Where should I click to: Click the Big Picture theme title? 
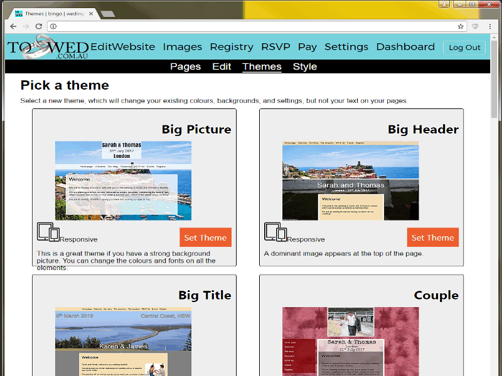tap(196, 130)
